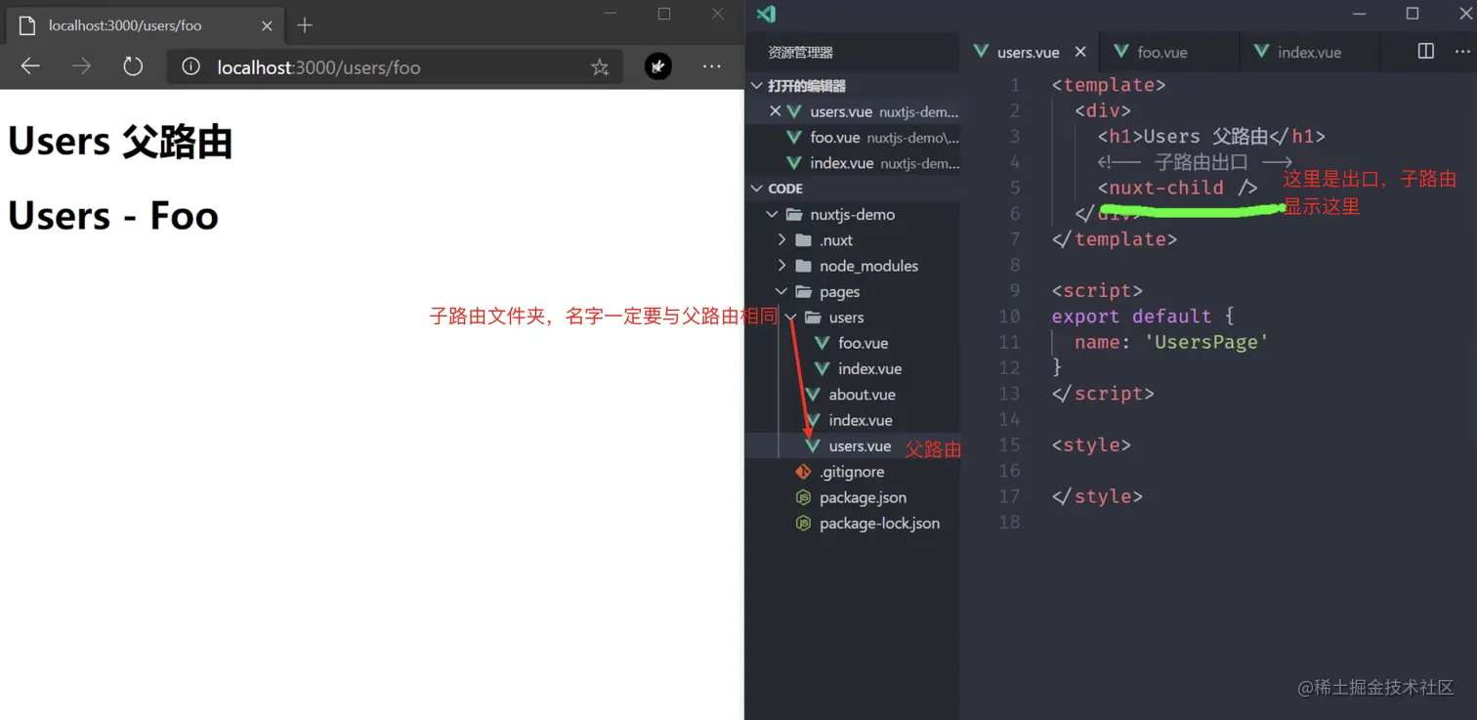Collapse the nuxtjs-demo folder
Image resolution: width=1477 pixels, height=720 pixels.
coord(772,214)
